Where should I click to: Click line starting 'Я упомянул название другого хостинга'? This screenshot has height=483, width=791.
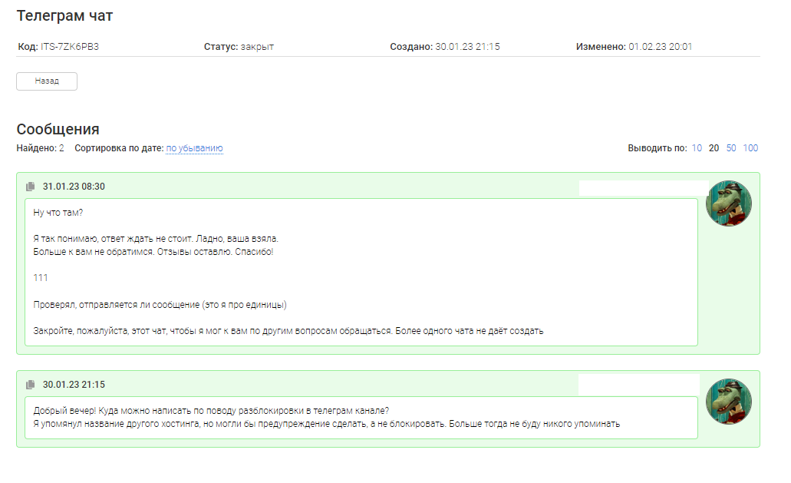point(326,424)
